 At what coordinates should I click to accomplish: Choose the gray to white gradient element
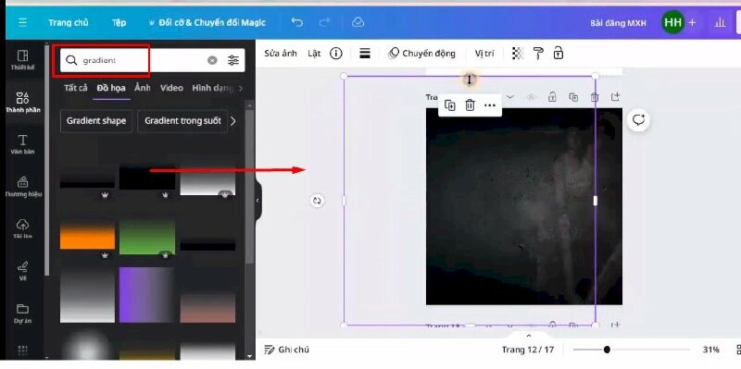[x=87, y=295]
